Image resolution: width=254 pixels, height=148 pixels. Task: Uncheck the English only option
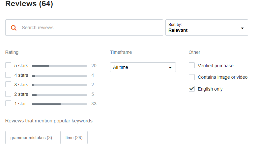click(192, 89)
